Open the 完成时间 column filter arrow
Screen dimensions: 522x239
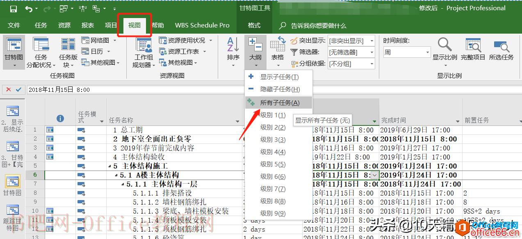(458, 121)
